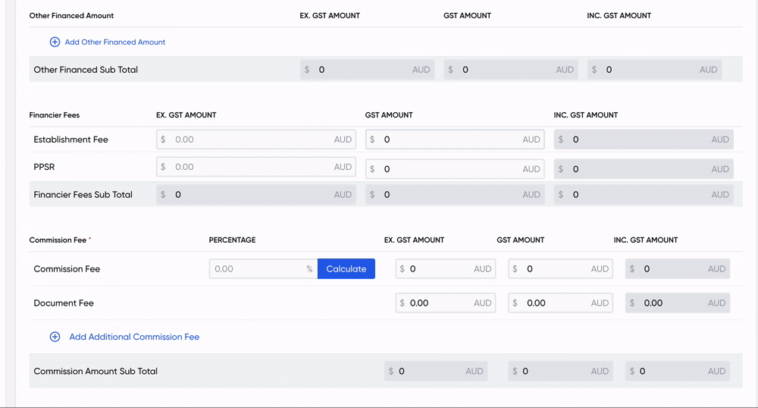Screen dimensions: 758x408
Task: Click the PPSR Ex. GST amount field
Action: coord(250,168)
